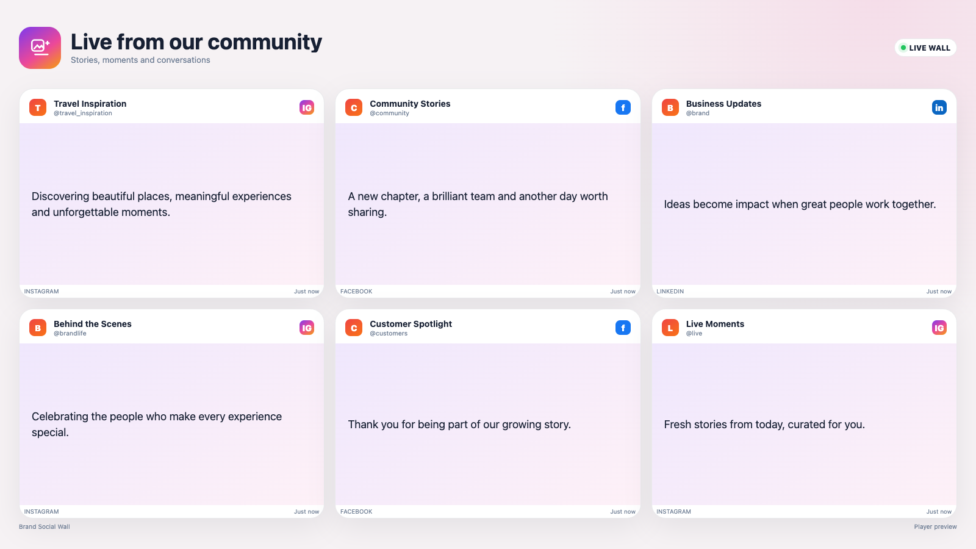
Task: Click the @travel_inspiration handle
Action: [83, 113]
